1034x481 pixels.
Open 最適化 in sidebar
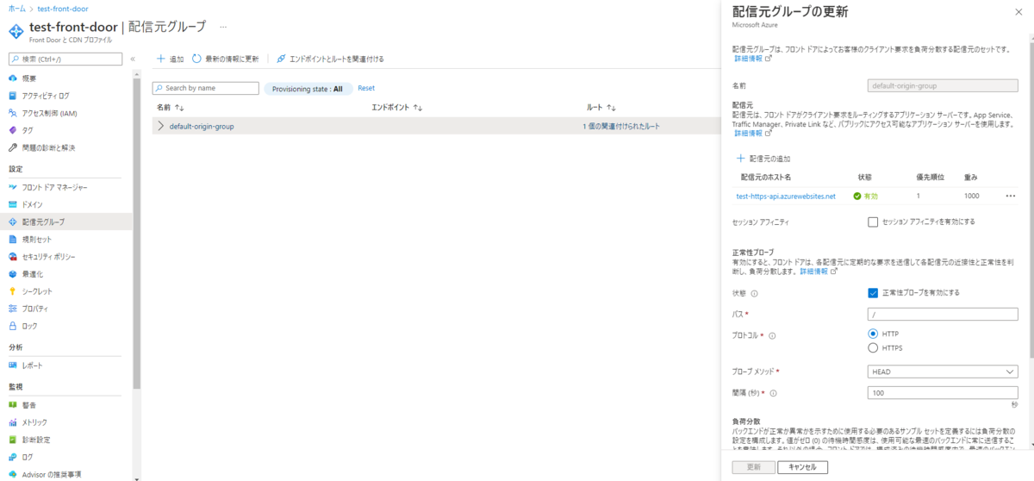click(32, 274)
